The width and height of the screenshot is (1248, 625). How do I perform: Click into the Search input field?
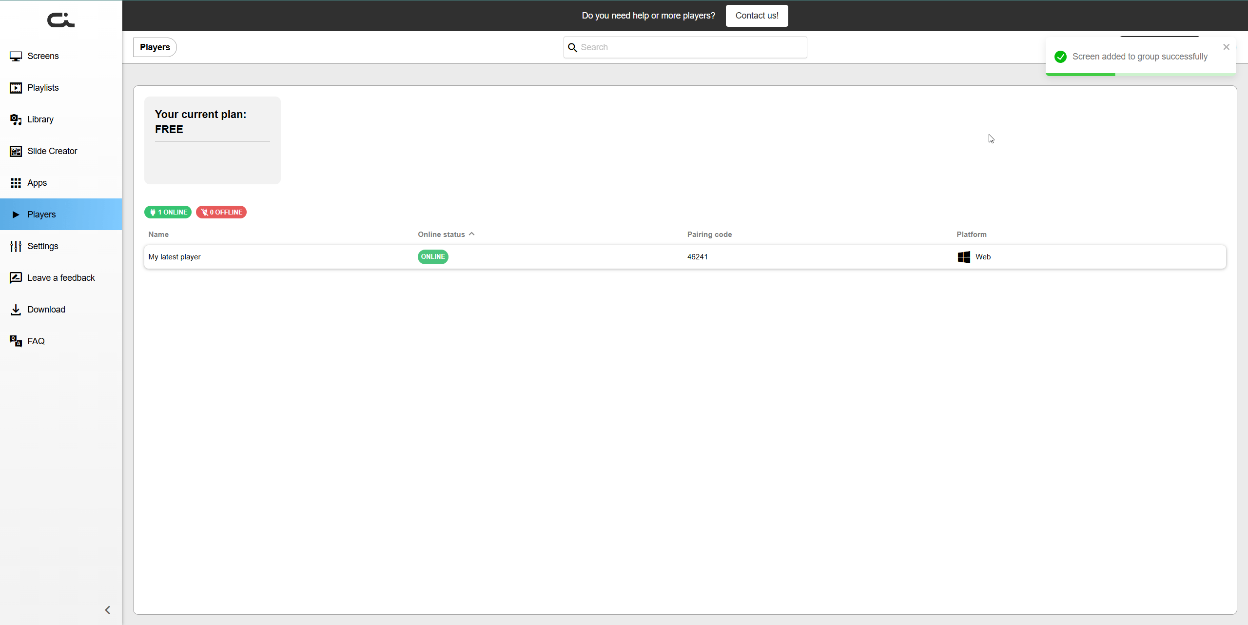click(x=691, y=47)
